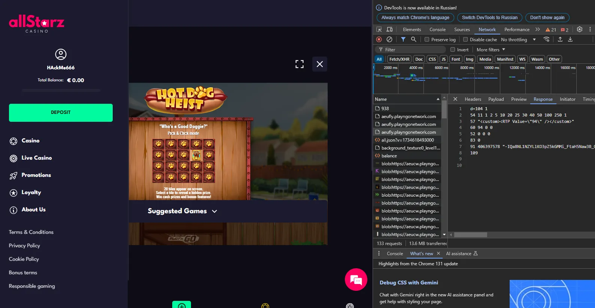
Task: Check the Invert filter checkbox
Action: coord(453,49)
